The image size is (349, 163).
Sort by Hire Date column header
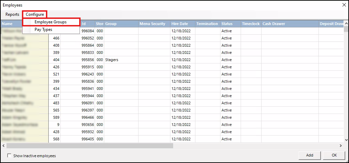coord(180,24)
